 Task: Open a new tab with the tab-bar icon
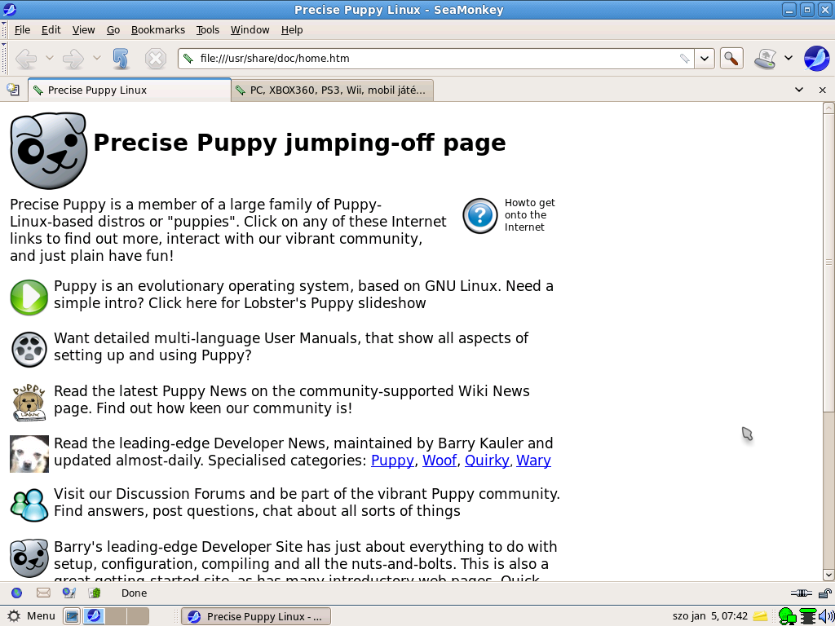[x=13, y=90]
